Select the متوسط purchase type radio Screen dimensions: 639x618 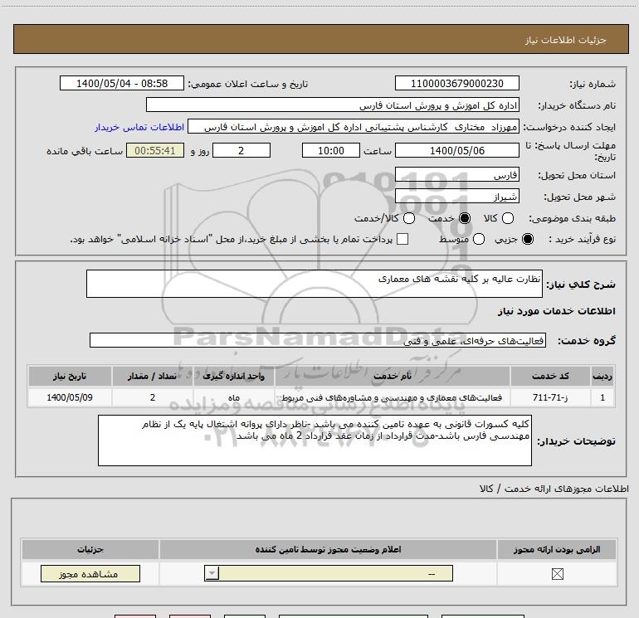pyautogui.click(x=479, y=239)
